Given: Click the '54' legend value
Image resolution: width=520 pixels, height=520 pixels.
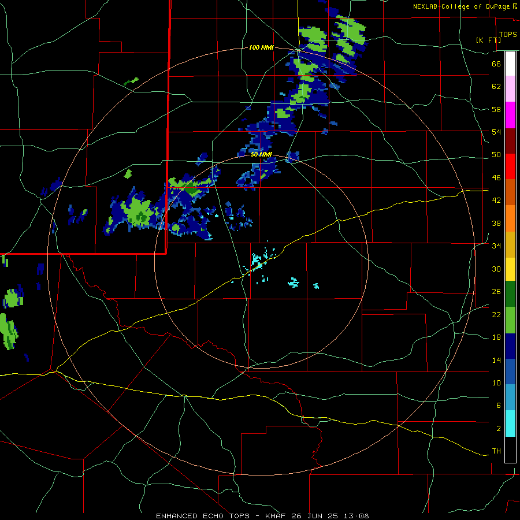Looking at the screenshot, I should [496, 132].
